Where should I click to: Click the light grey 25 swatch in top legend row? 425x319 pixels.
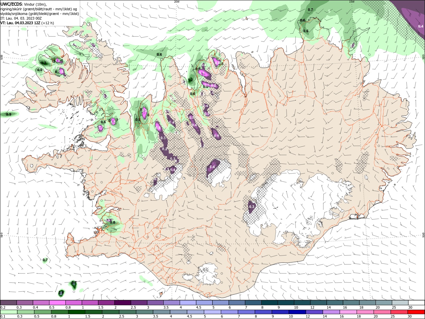pyautogui.click(x=400, y=303)
